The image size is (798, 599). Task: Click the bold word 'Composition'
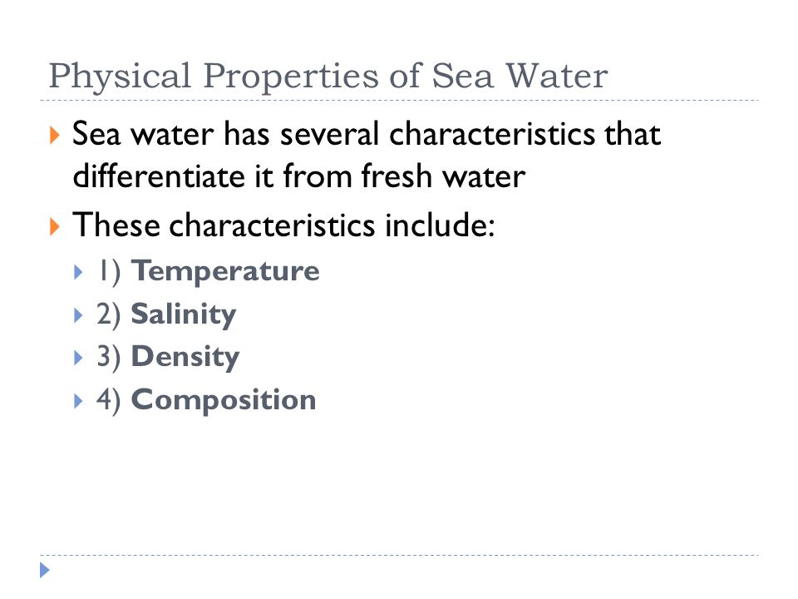tap(224, 401)
